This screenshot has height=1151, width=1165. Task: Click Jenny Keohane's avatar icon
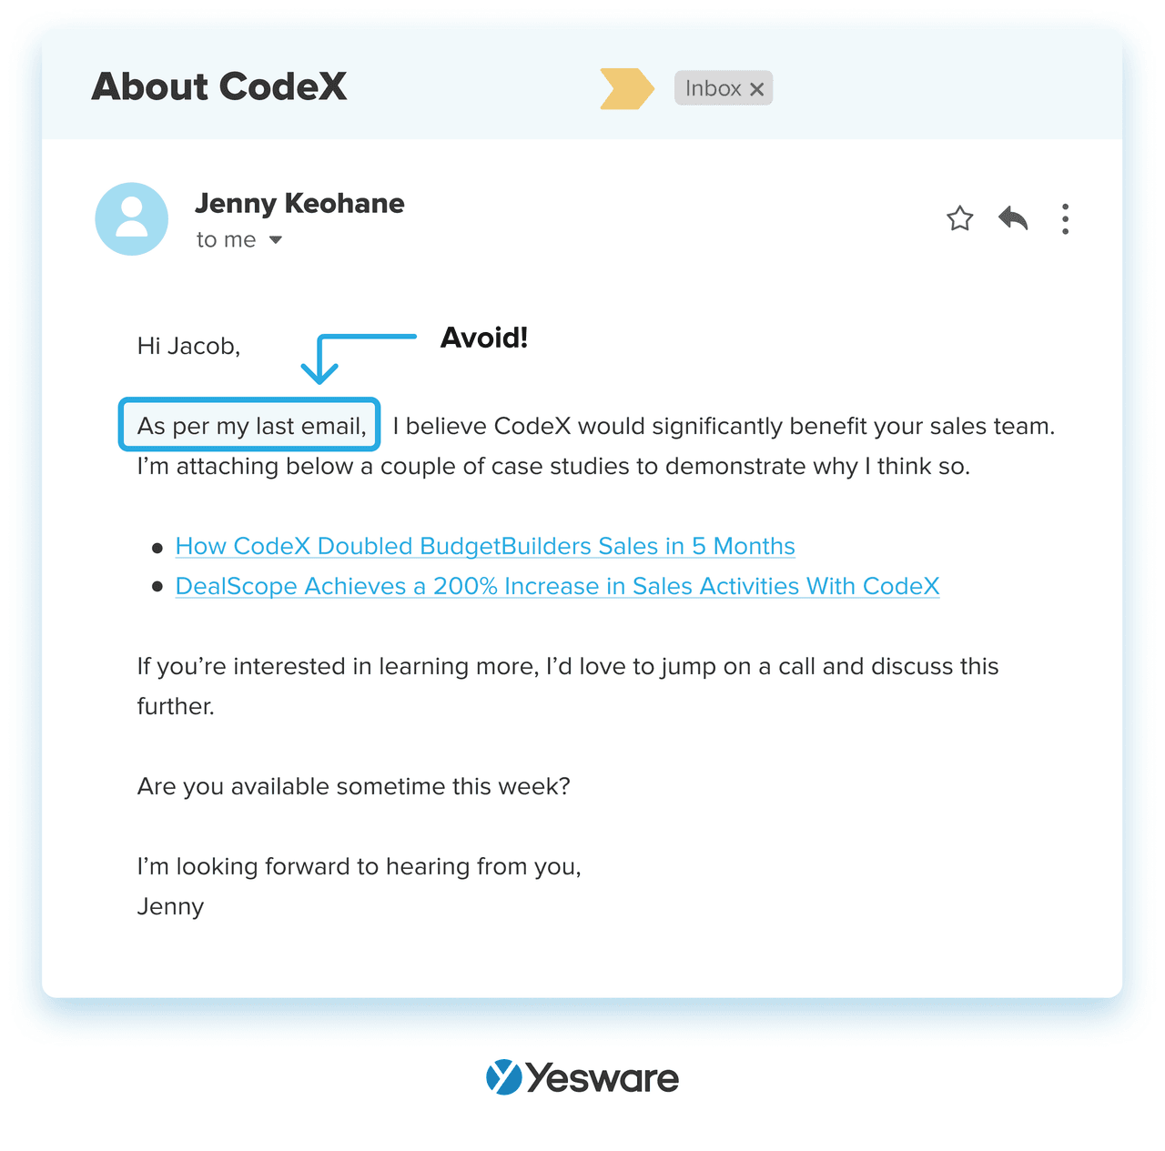132,219
